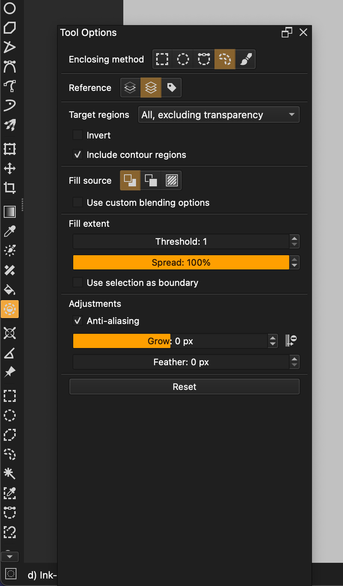Viewport: 343px width, 586px height.
Task: Set reference to current layer
Action: click(x=130, y=88)
